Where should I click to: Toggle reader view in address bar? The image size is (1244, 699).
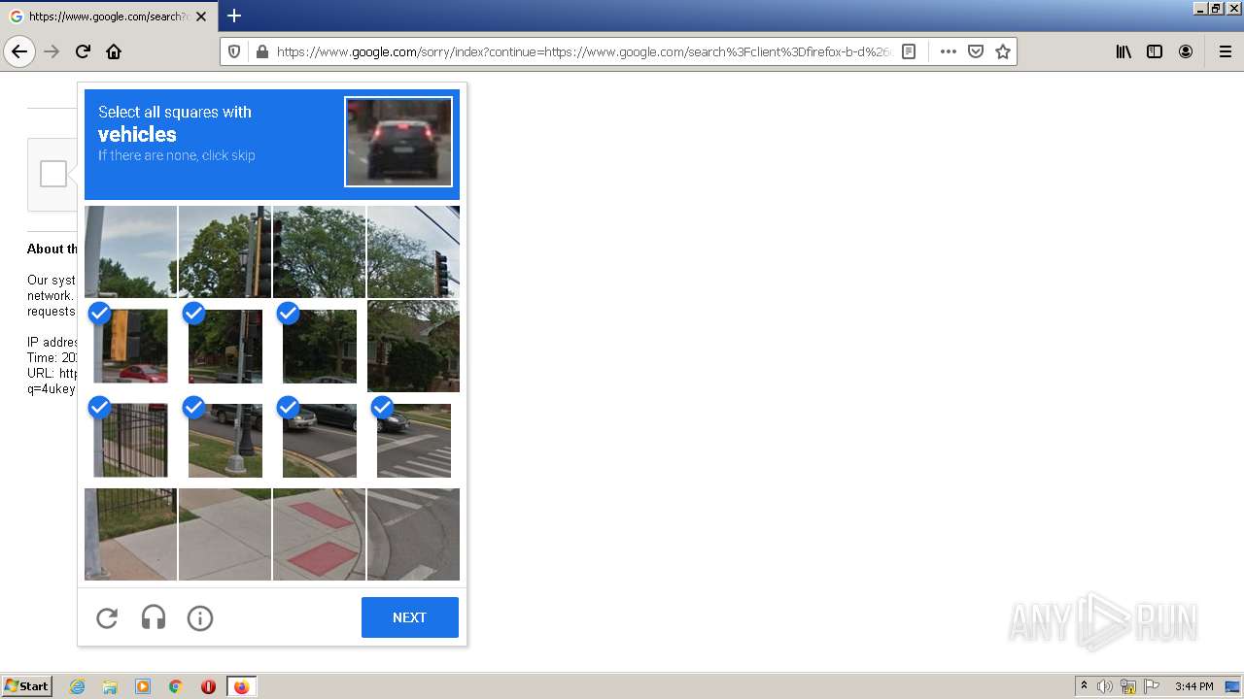coord(909,51)
